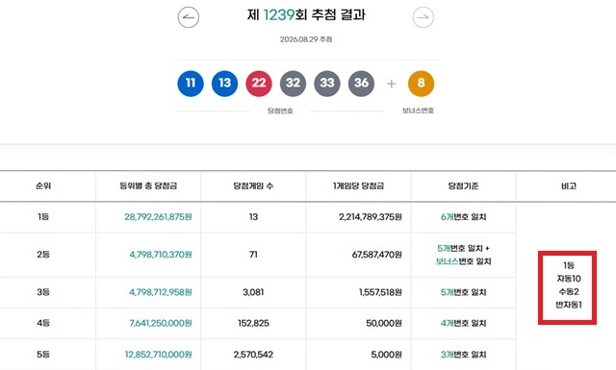Select the title 제 1239회 추첨 결과
616x370 pixels.
pyautogui.click(x=306, y=15)
